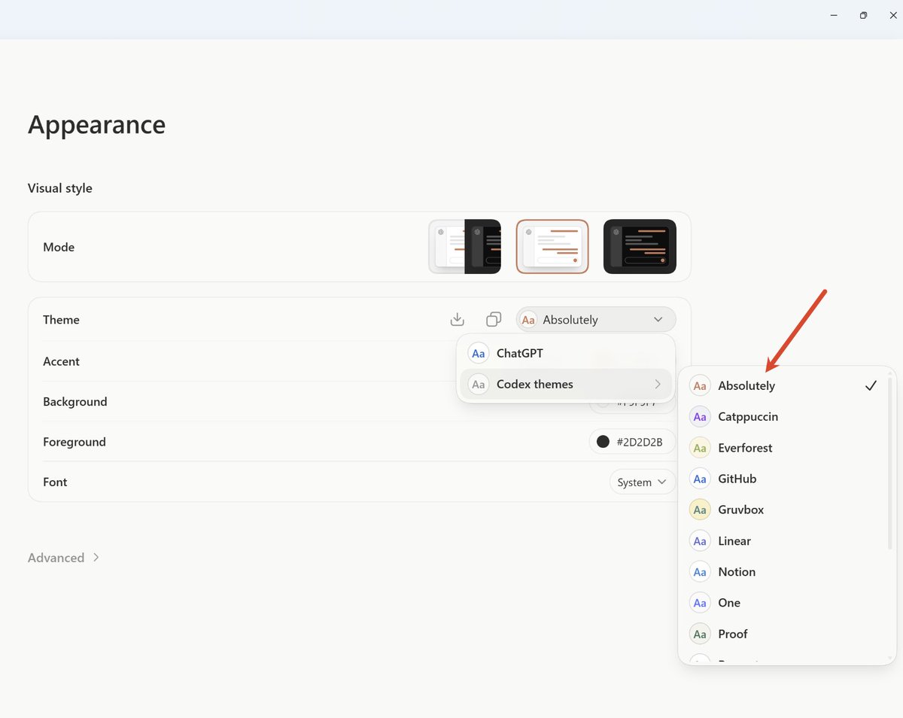Click the Background row label
903x718 pixels.
coord(75,402)
